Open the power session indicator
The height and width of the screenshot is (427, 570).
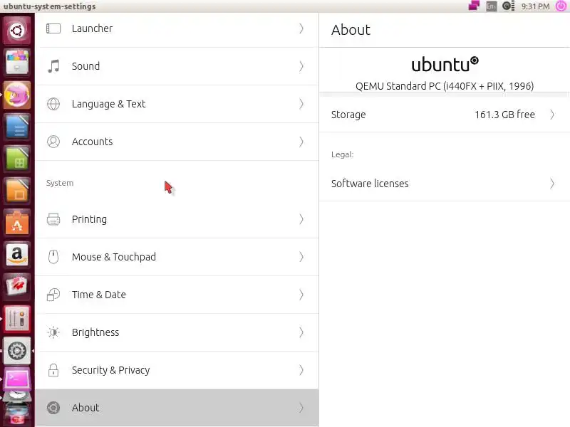click(561, 6)
